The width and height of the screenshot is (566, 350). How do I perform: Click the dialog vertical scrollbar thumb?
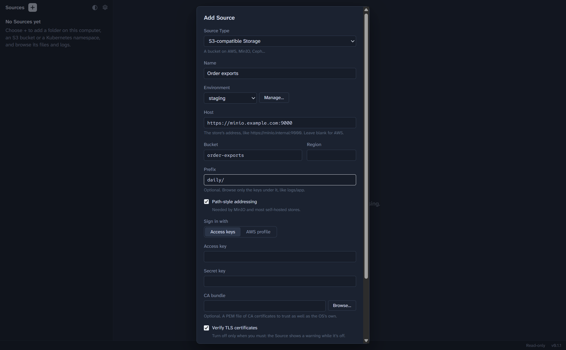366,146
